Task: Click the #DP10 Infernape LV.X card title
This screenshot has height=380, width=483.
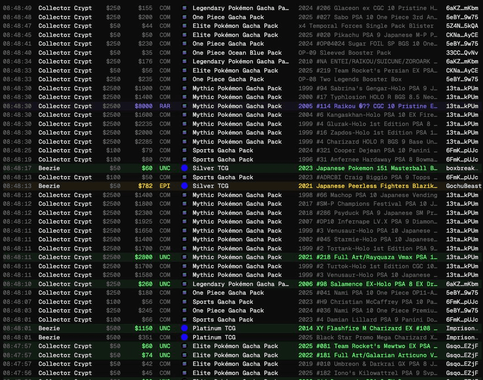Action: 368,222
